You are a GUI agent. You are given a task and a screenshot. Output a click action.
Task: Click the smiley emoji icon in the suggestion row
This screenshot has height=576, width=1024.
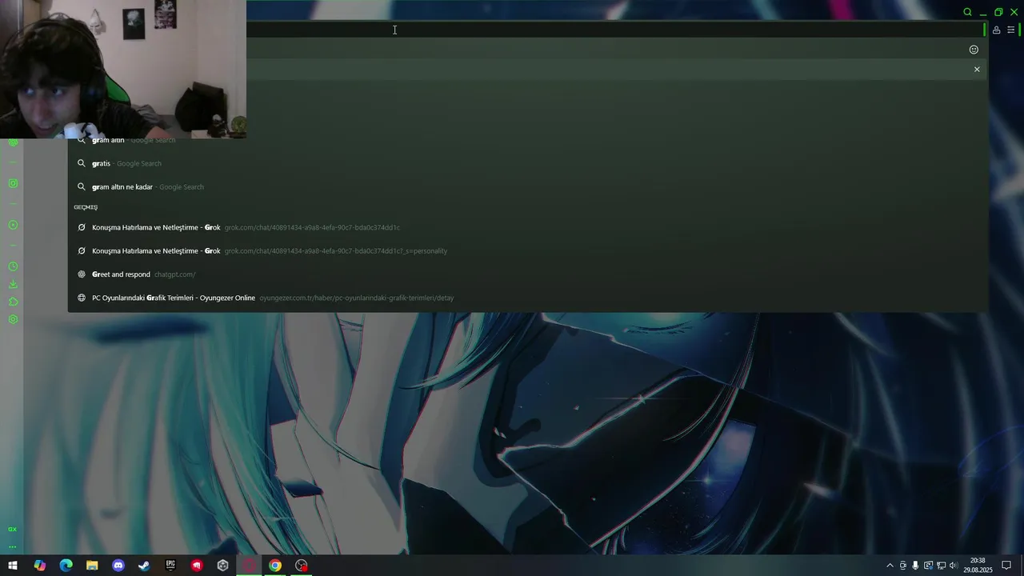pyautogui.click(x=974, y=50)
